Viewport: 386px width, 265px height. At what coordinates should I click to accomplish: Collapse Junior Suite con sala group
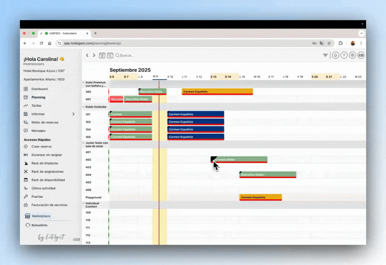pyautogui.click(x=83, y=143)
